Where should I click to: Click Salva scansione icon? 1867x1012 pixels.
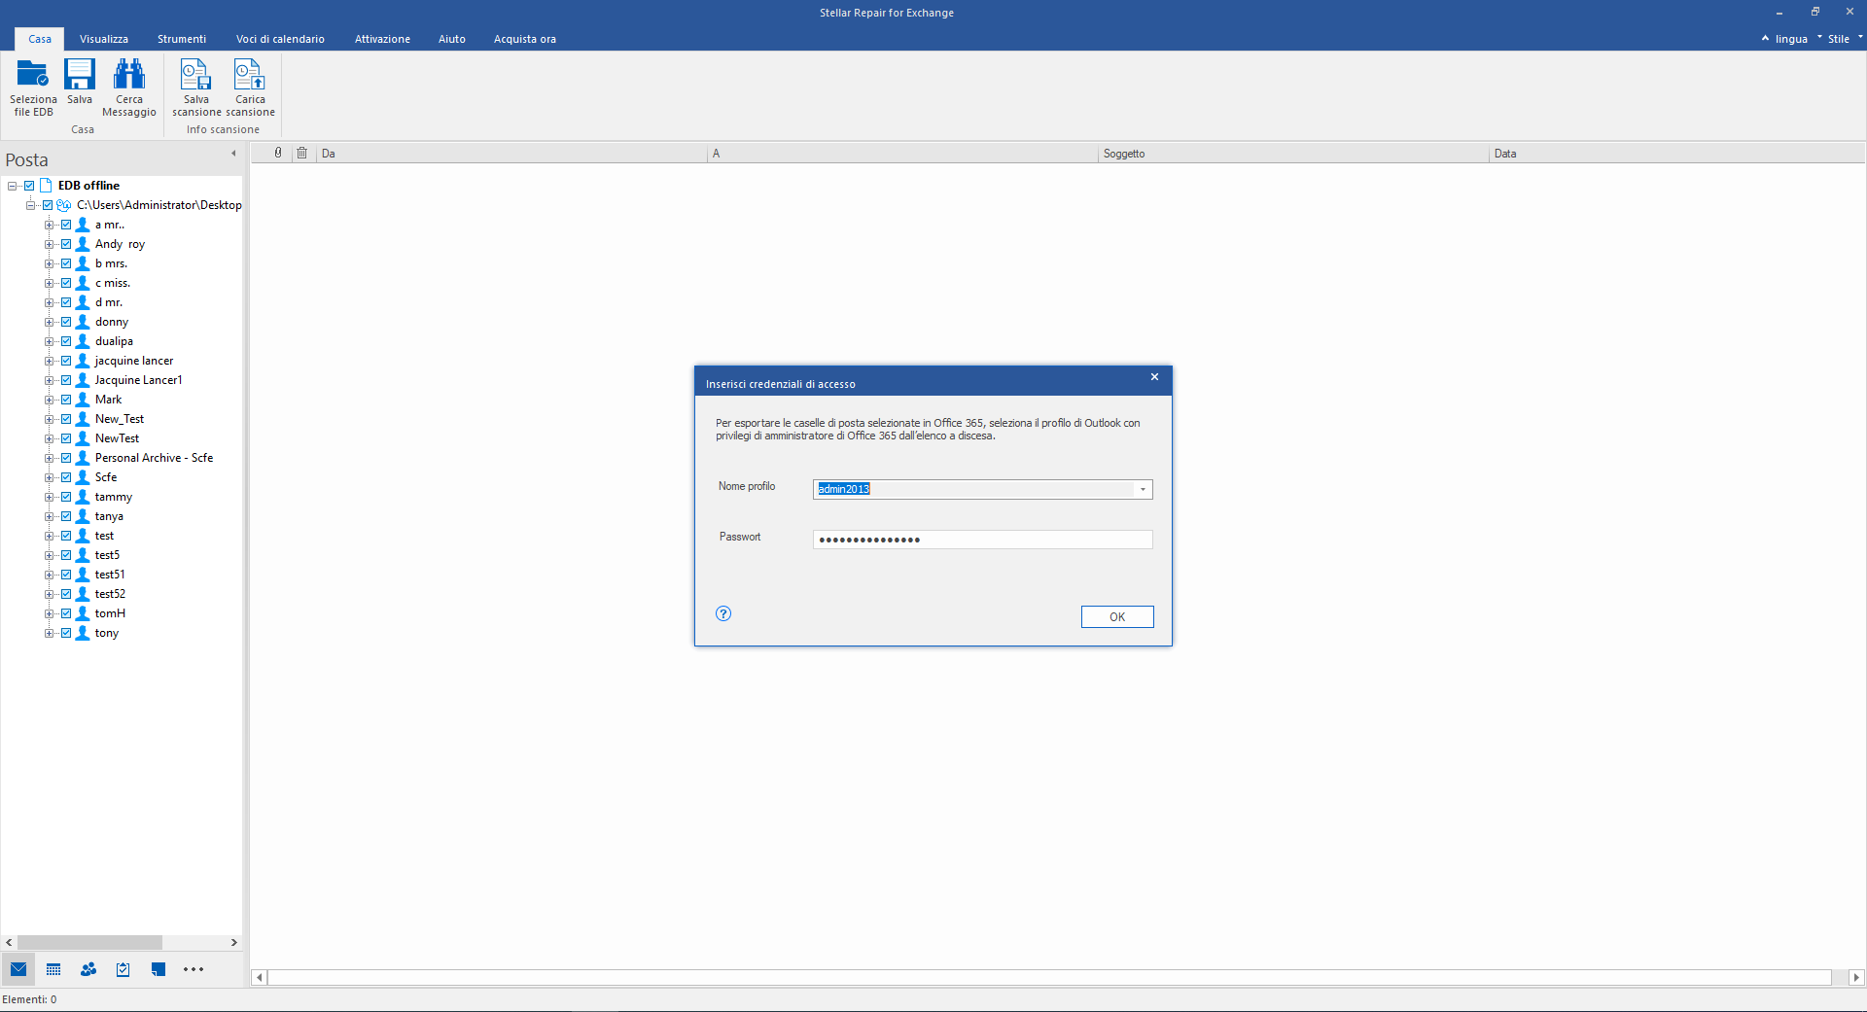click(196, 74)
